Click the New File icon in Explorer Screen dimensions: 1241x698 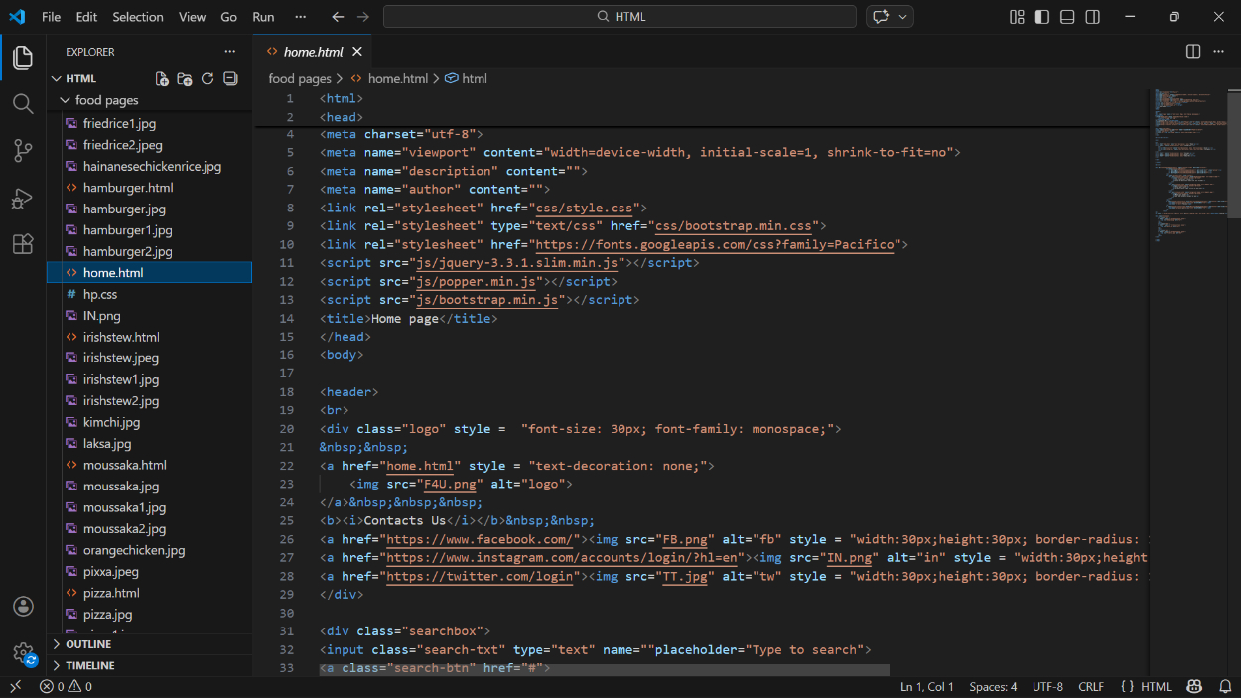[162, 79]
